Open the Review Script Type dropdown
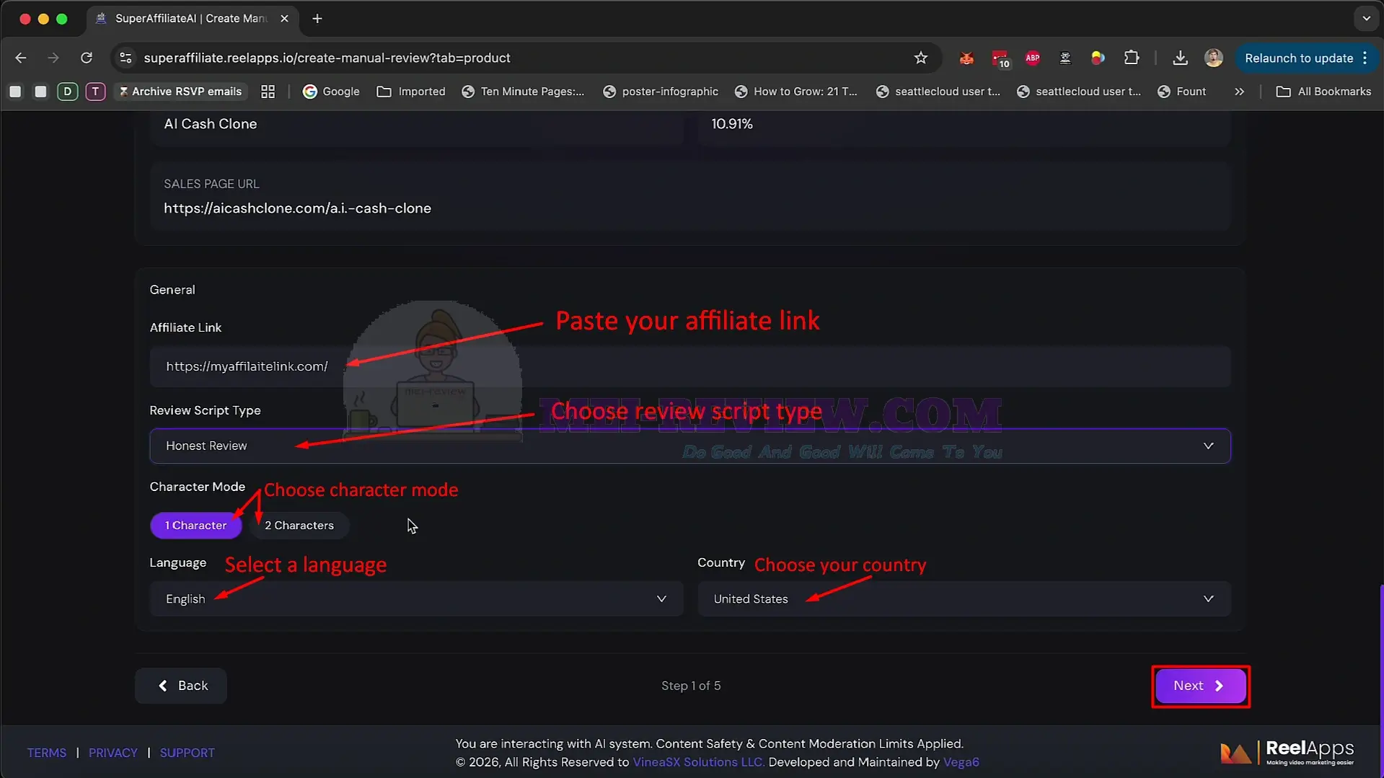 tap(689, 446)
